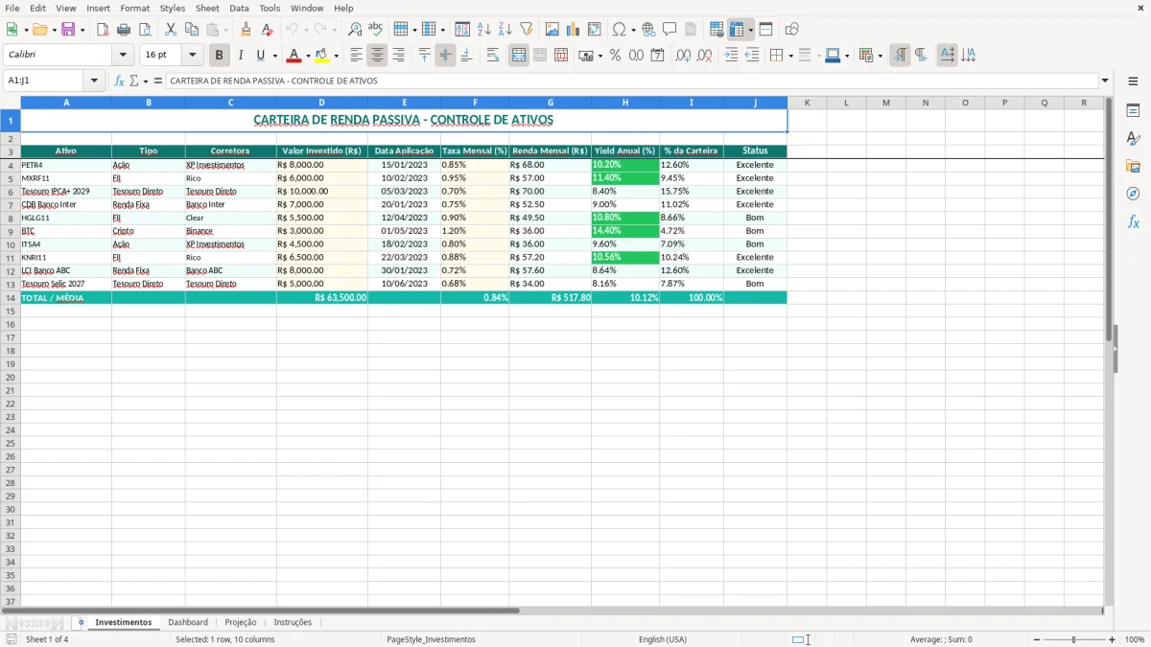Open the background color dropdown arrow
1151x647 pixels.
pyautogui.click(x=336, y=56)
